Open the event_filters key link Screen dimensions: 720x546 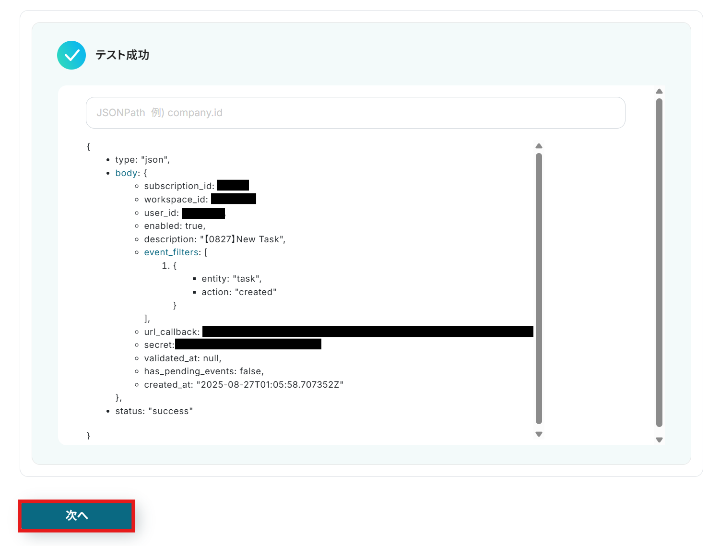point(171,252)
